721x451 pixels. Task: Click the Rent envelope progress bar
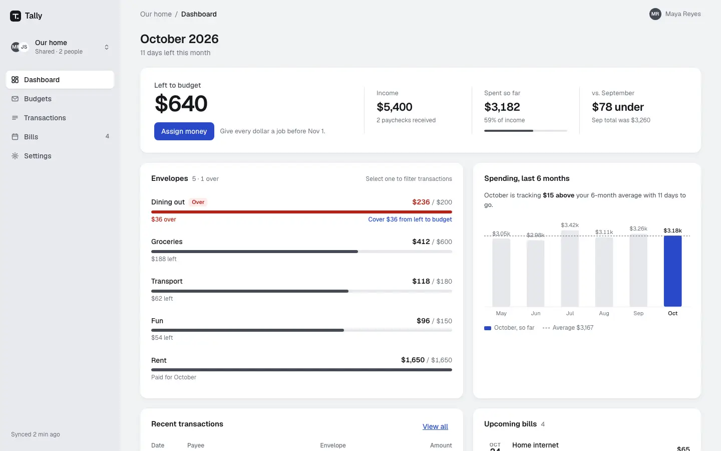tap(301, 370)
